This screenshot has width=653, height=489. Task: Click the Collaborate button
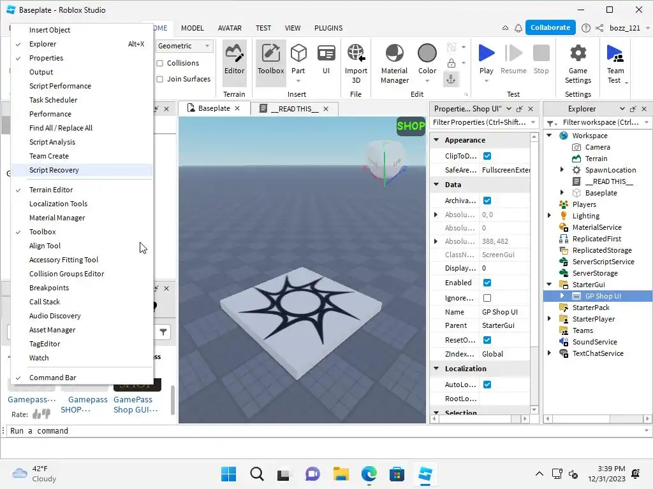pyautogui.click(x=550, y=27)
